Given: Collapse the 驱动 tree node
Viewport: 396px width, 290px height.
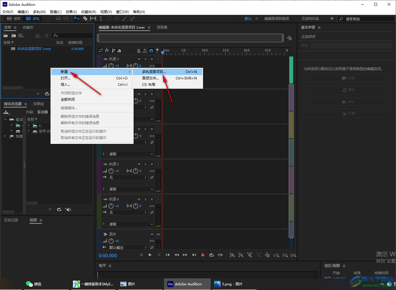Looking at the screenshot, I should (x=5, y=119).
